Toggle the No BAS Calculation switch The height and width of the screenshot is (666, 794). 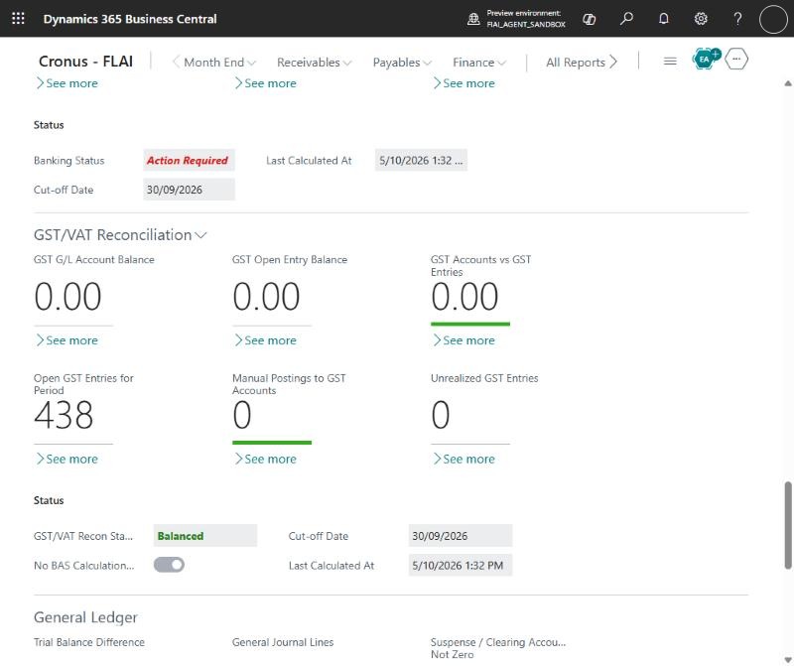click(x=169, y=565)
